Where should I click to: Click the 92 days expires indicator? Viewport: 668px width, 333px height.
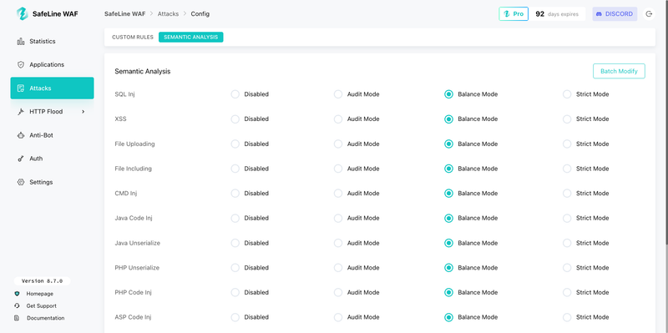click(557, 14)
